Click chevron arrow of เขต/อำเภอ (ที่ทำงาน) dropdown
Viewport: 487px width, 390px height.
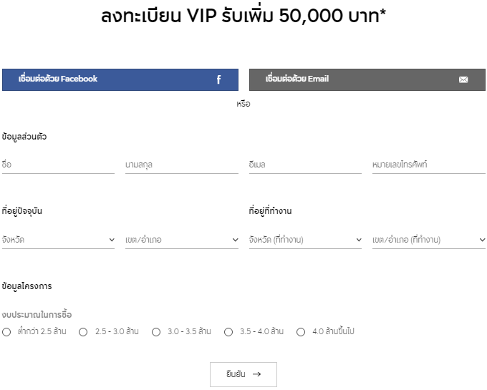pyautogui.click(x=482, y=240)
